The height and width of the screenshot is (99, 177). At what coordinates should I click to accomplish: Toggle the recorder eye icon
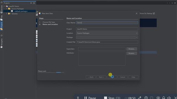(158, 98)
